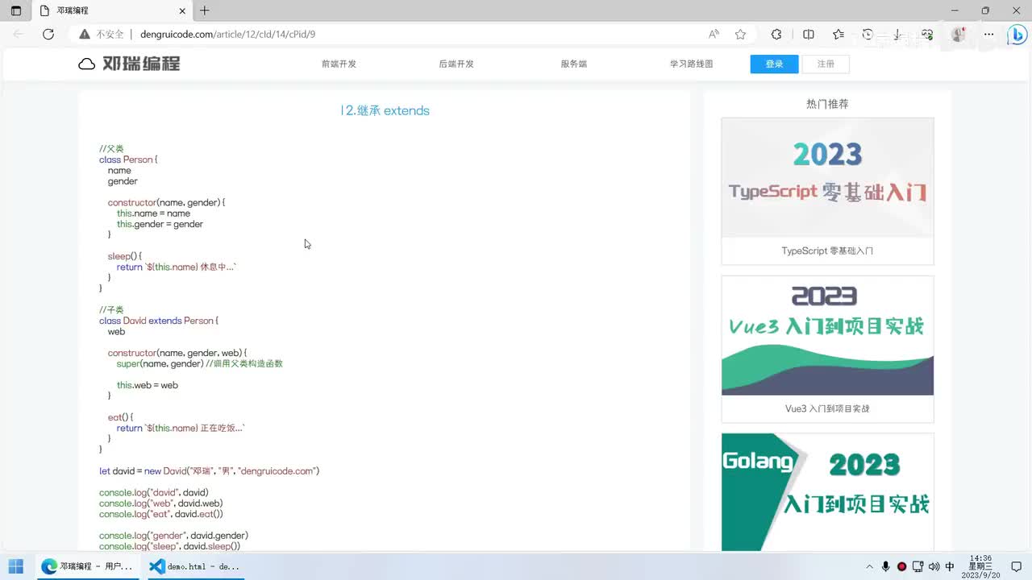Click the red recording tray icon
The height and width of the screenshot is (580, 1032).
(x=902, y=566)
